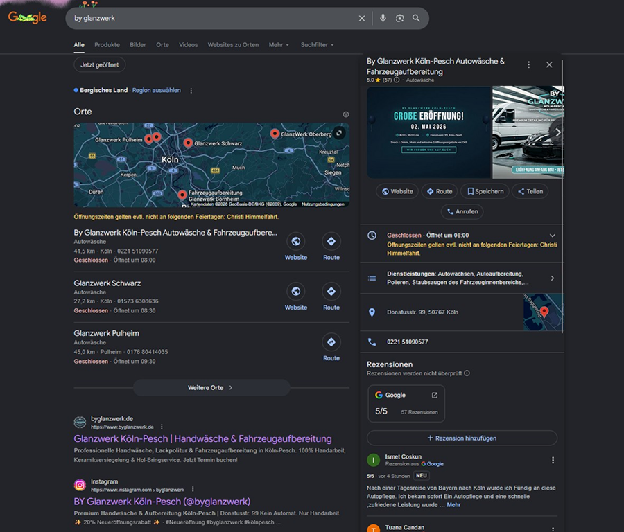624x532 pixels.
Task: Click reviewer name Tuana Candan
Action: (x=404, y=528)
